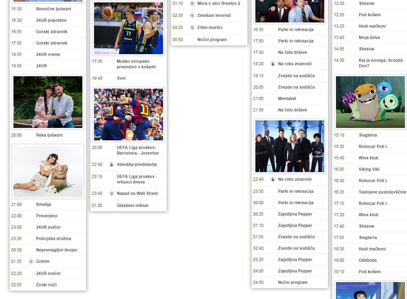
Task: Select the 12 age badge beside Elitni morilci
Action: coord(192,28)
